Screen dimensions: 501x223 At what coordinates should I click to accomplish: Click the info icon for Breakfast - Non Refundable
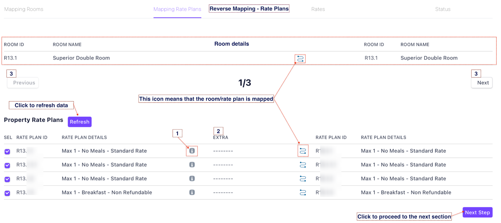coord(192,192)
